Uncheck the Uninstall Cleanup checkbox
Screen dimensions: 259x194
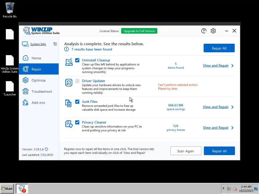point(77,60)
